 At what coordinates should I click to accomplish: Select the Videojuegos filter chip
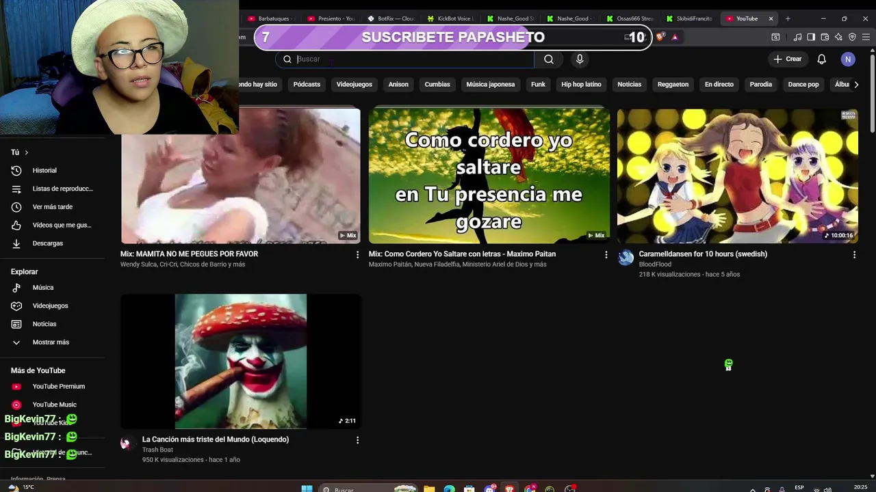(355, 85)
